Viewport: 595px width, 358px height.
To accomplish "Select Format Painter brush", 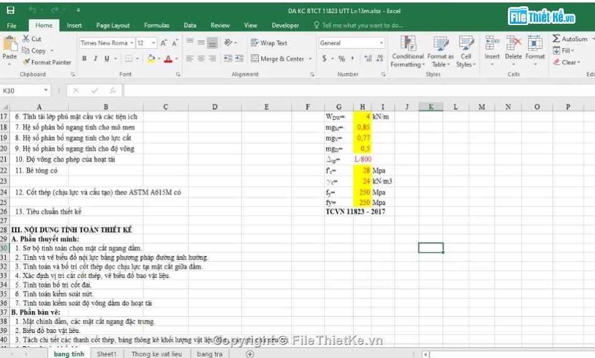I will pyautogui.click(x=46, y=62).
